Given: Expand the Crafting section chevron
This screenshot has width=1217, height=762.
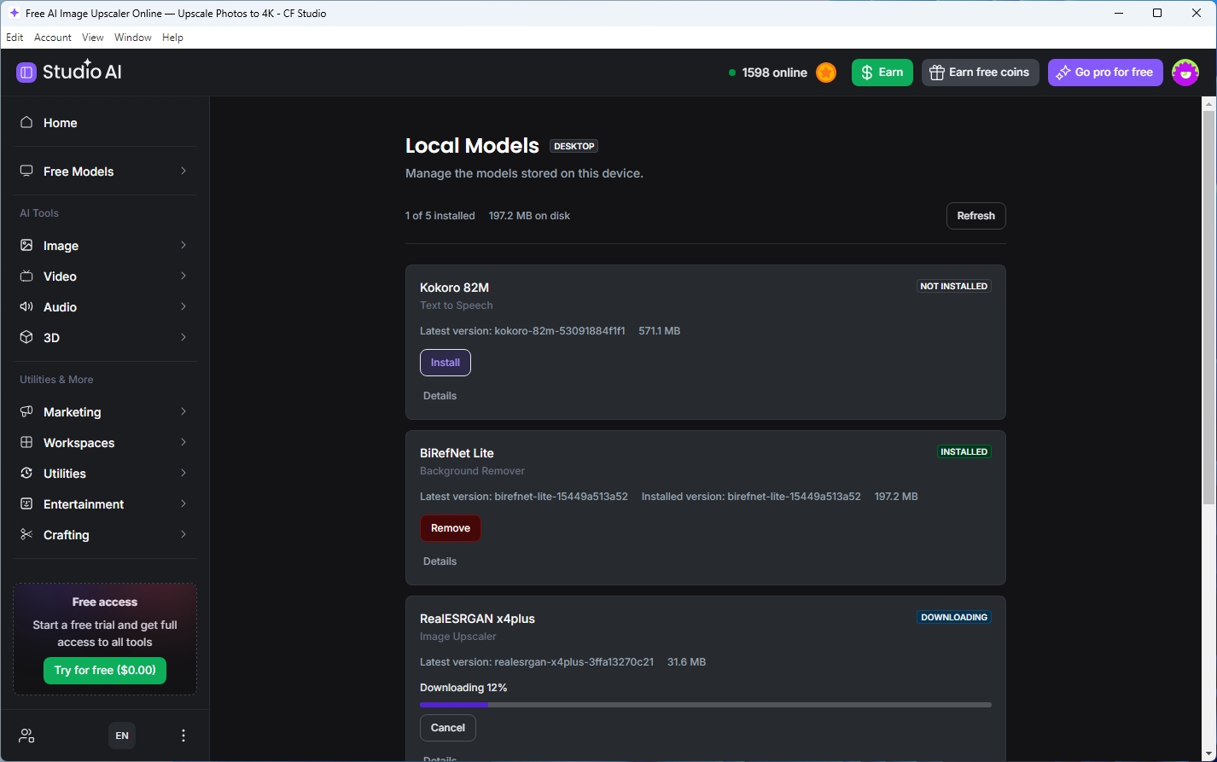Looking at the screenshot, I should coord(183,535).
